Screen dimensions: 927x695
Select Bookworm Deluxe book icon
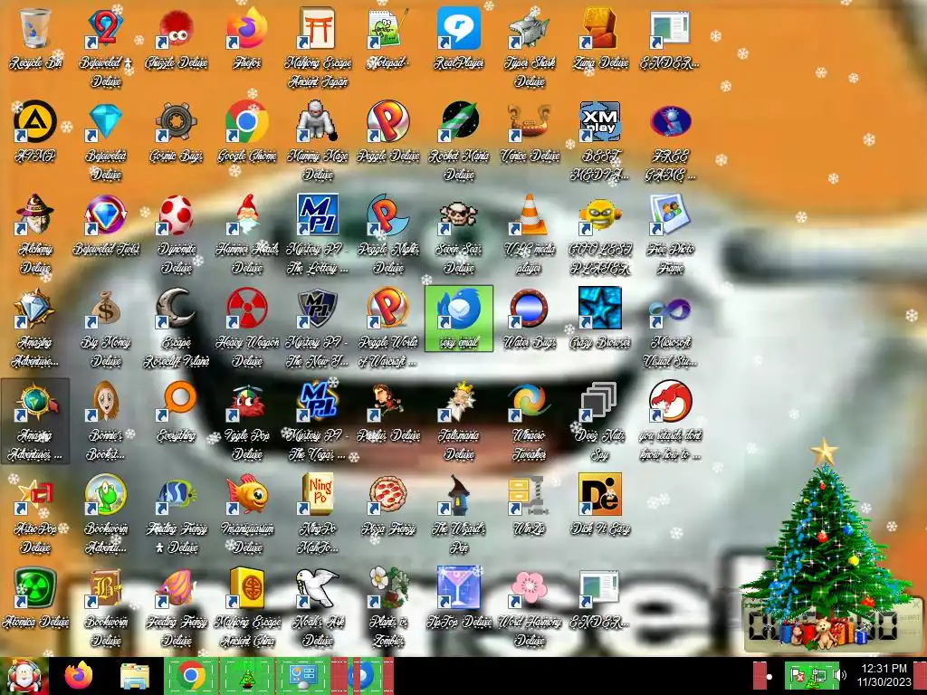tap(106, 607)
